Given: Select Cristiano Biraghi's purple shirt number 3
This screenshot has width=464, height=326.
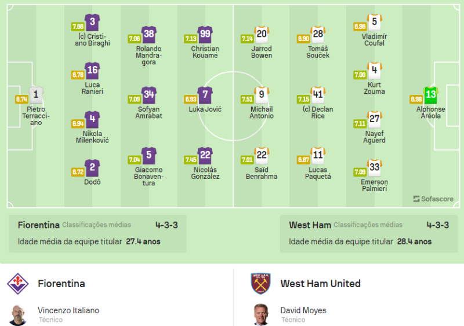Looking at the screenshot, I should pyautogui.click(x=92, y=23).
